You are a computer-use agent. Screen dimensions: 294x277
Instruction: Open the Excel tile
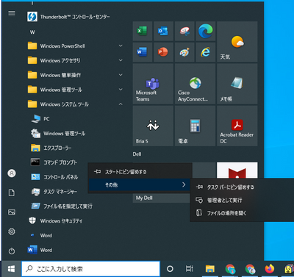click(x=143, y=31)
